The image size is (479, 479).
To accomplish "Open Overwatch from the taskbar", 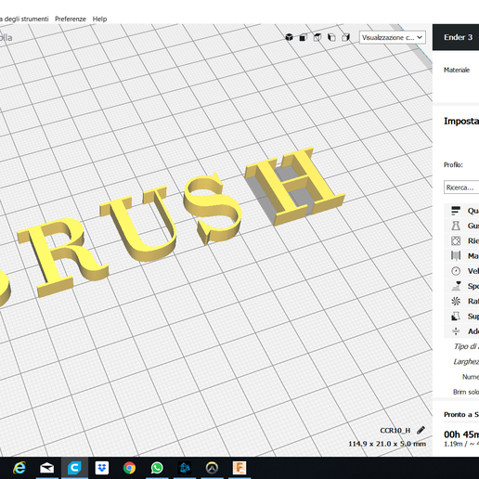I will pyautogui.click(x=212, y=468).
